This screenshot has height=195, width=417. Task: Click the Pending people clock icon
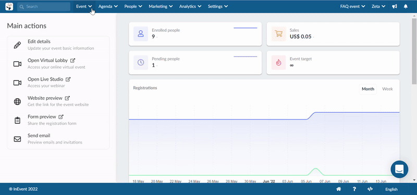point(141,62)
